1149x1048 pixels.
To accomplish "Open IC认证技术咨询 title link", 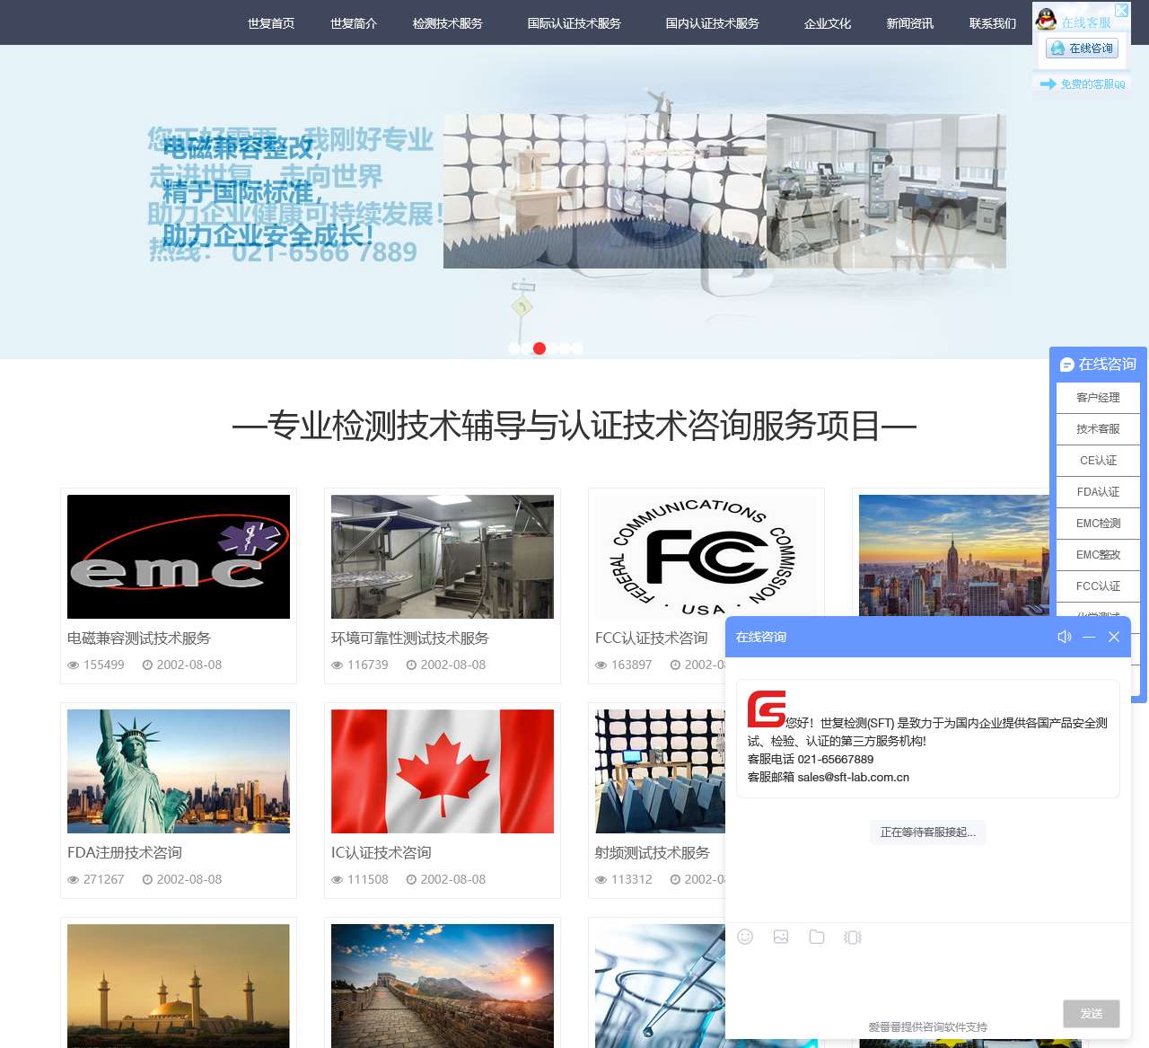I will click(x=382, y=853).
